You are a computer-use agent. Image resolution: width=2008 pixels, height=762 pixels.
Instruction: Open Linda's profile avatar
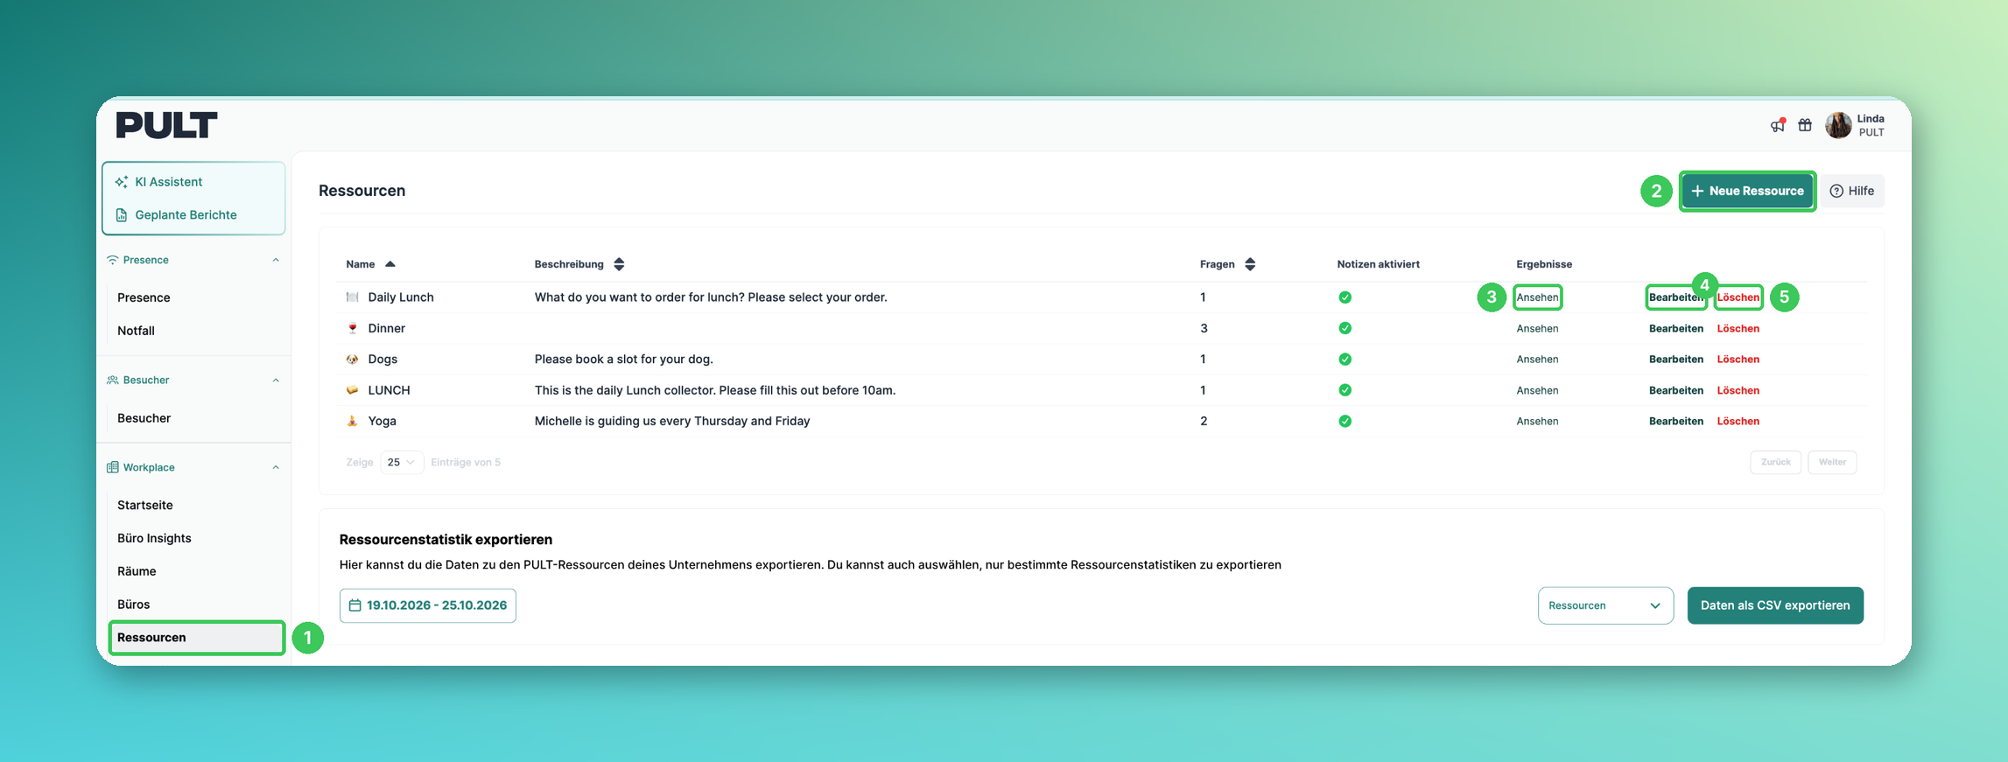tap(1838, 125)
